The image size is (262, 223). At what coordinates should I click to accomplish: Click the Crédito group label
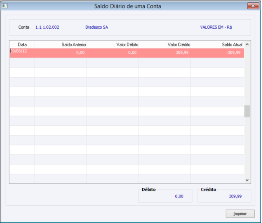click(208, 189)
